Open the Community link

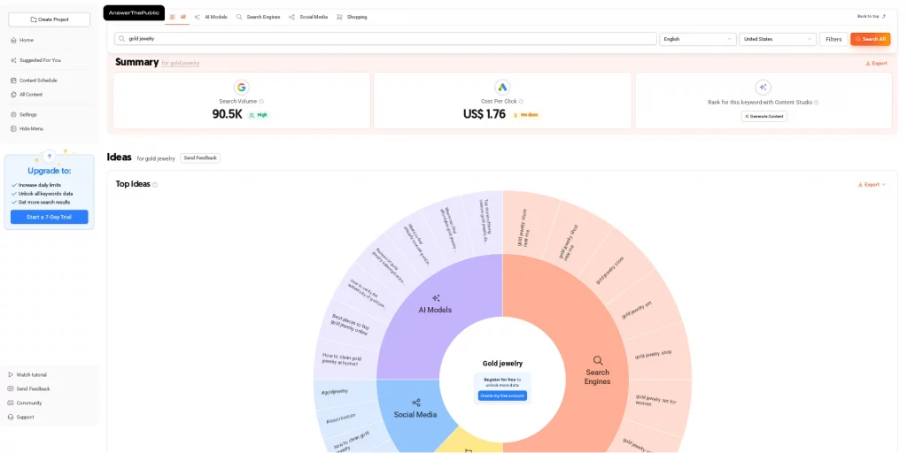pyautogui.click(x=25, y=403)
